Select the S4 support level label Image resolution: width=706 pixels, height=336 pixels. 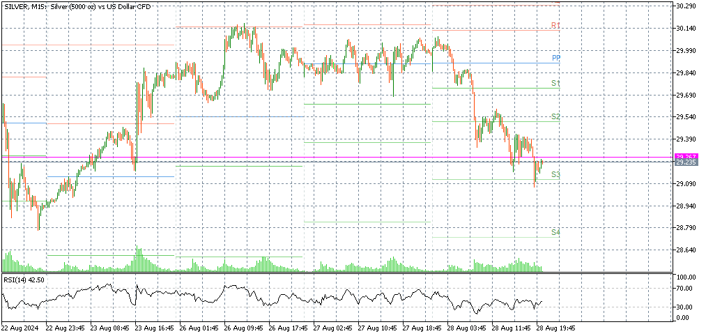point(555,231)
